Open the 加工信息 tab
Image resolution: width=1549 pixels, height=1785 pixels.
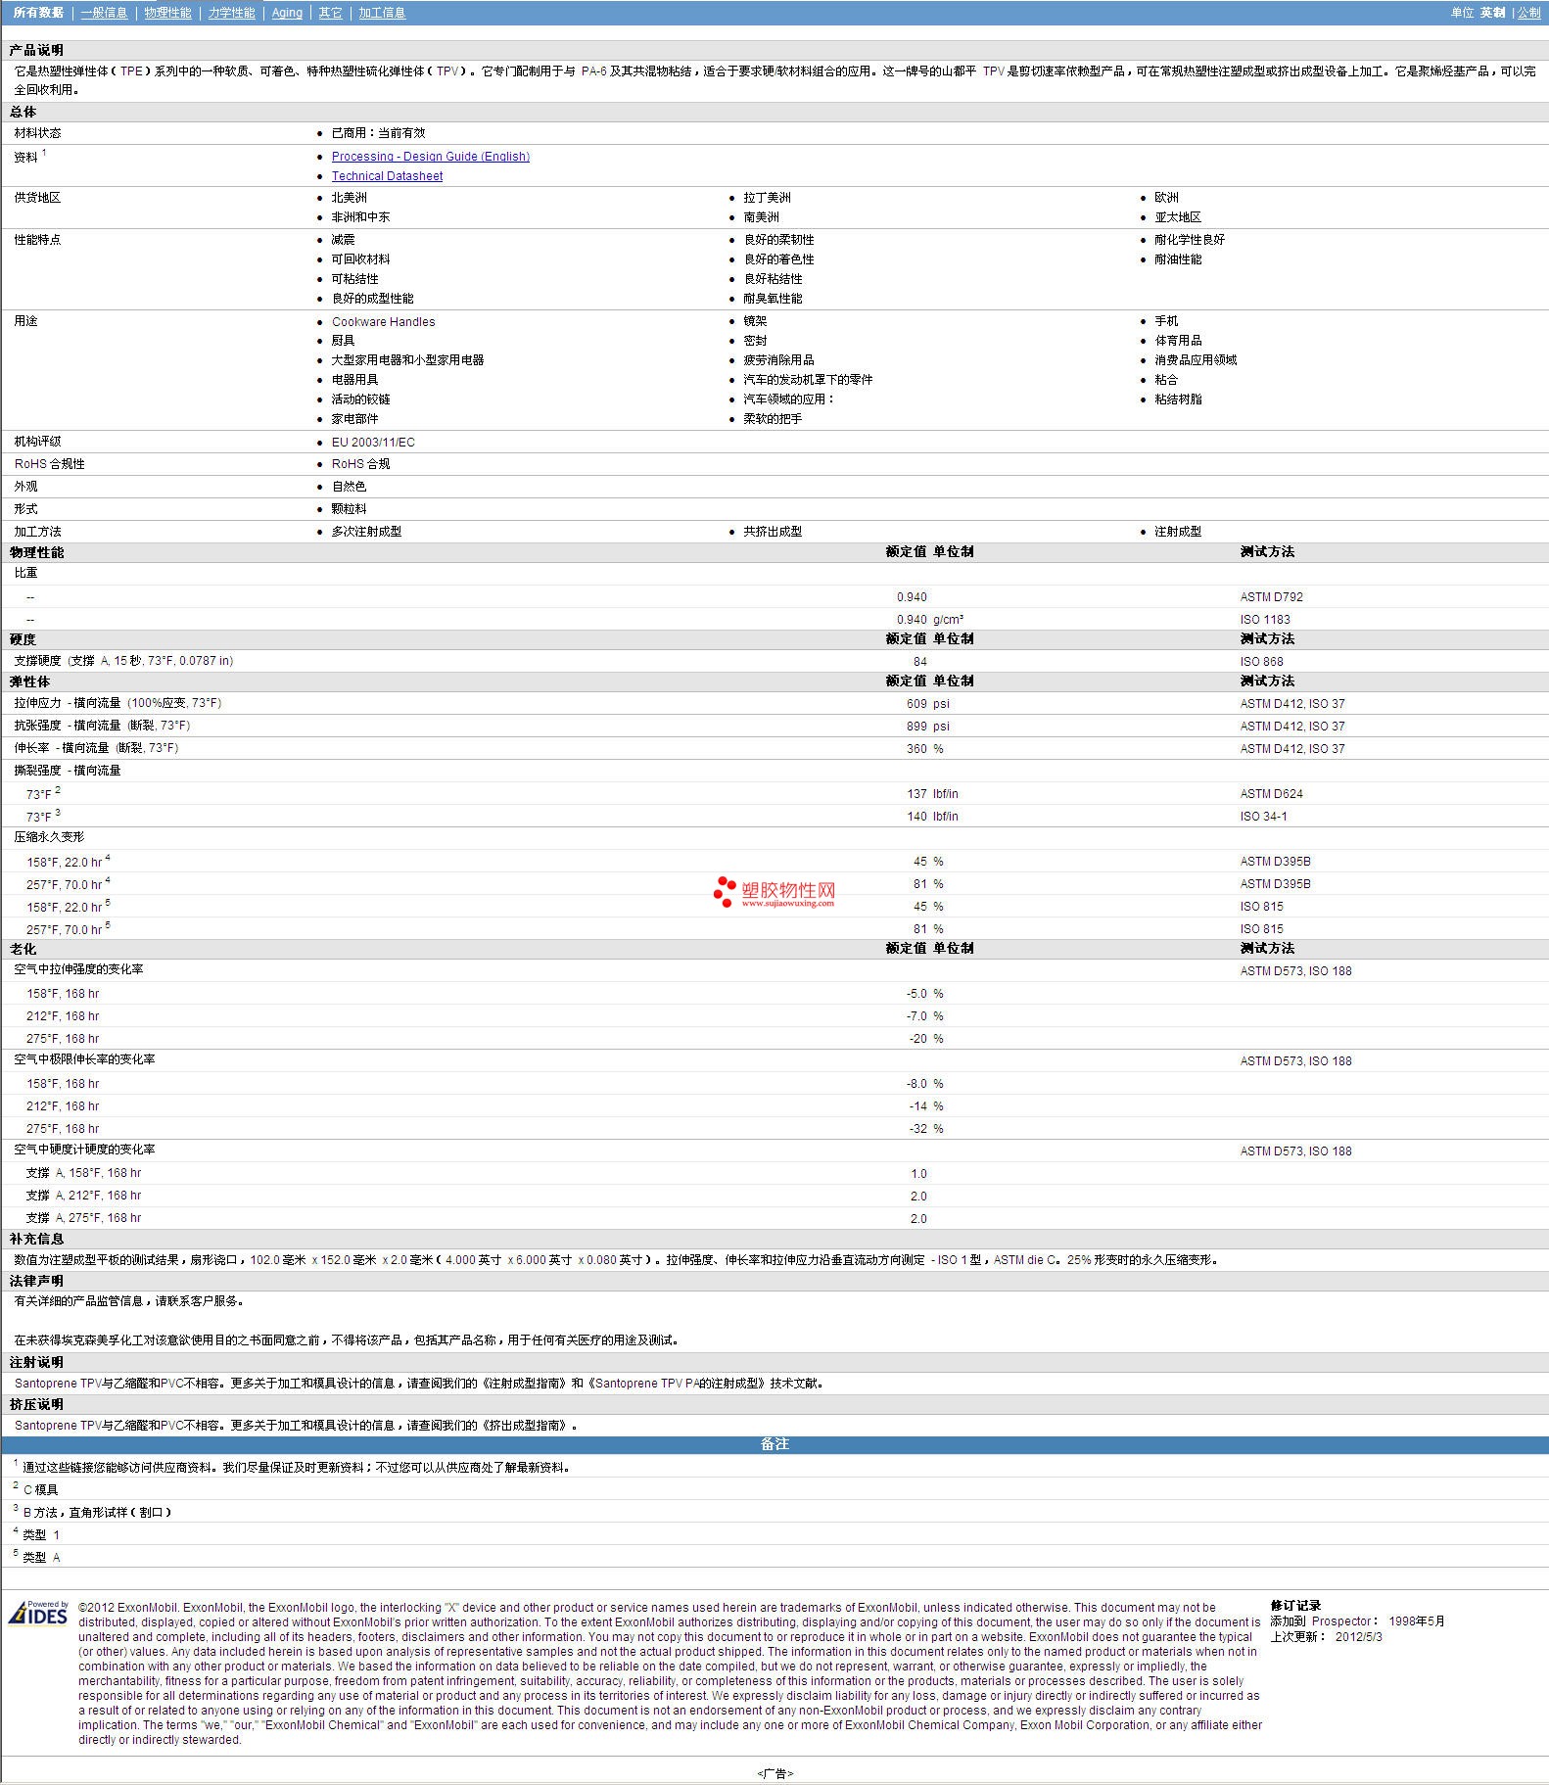pyautogui.click(x=382, y=13)
